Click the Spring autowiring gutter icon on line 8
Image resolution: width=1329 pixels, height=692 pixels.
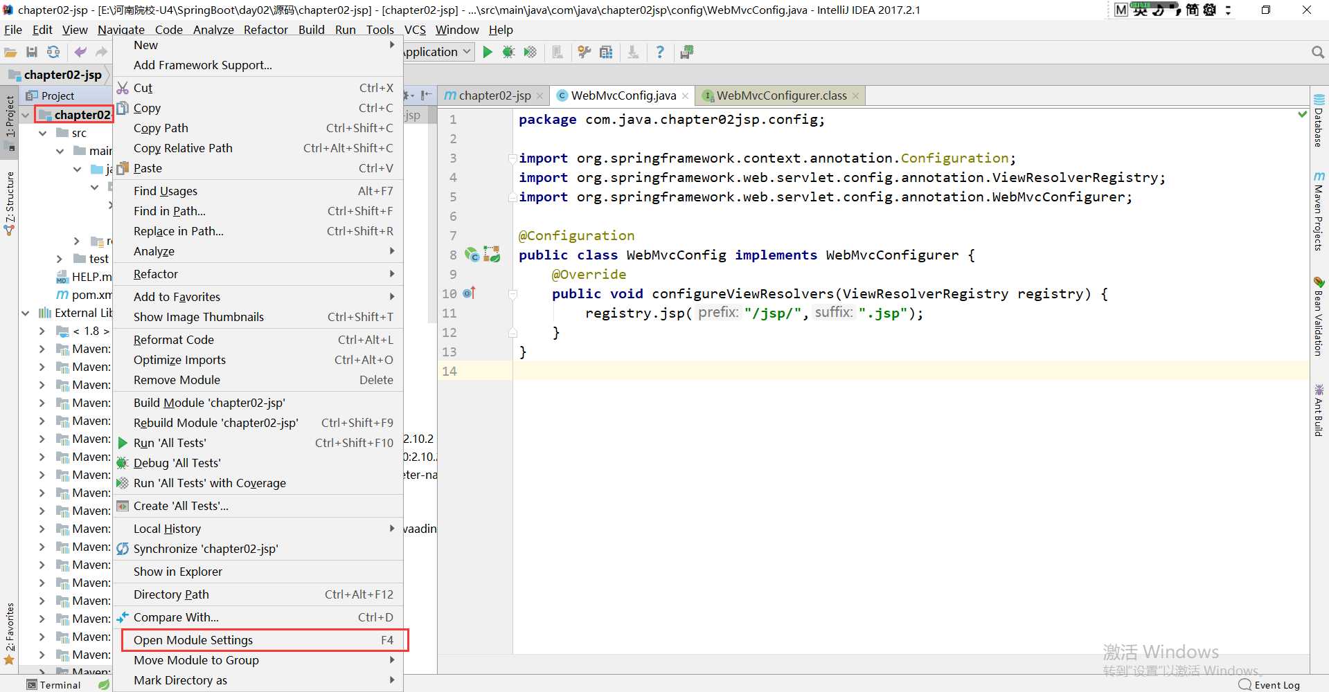(492, 255)
